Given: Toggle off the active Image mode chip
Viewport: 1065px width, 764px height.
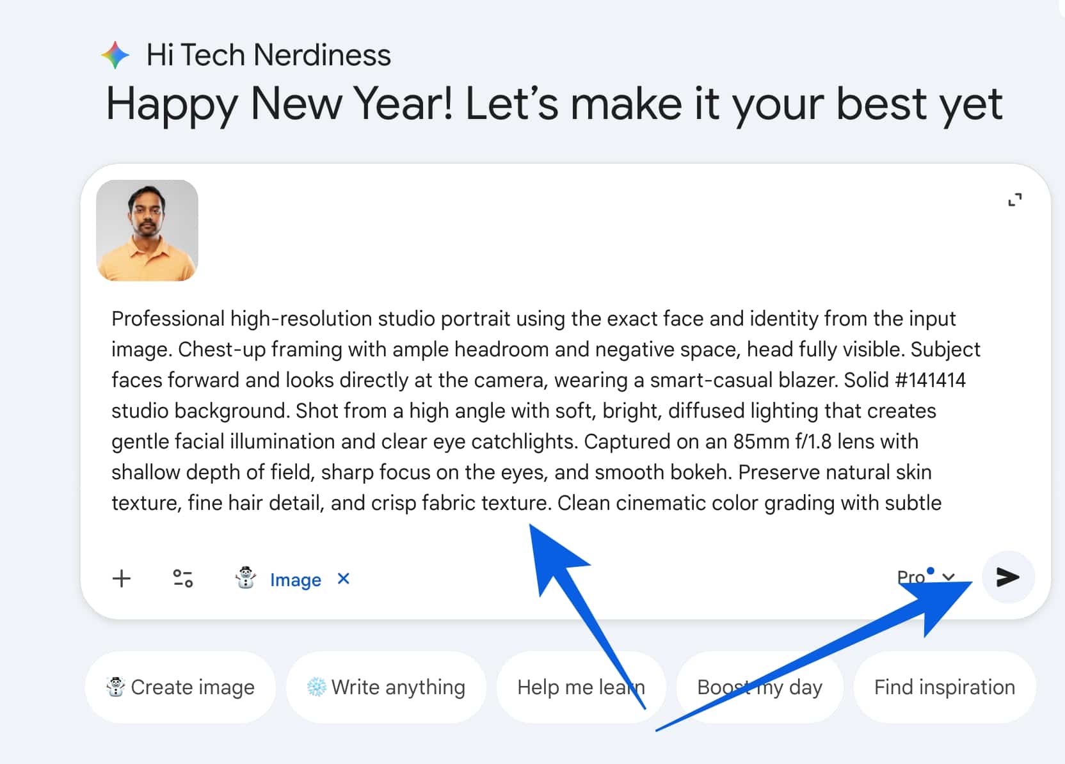Looking at the screenshot, I should tap(296, 580).
